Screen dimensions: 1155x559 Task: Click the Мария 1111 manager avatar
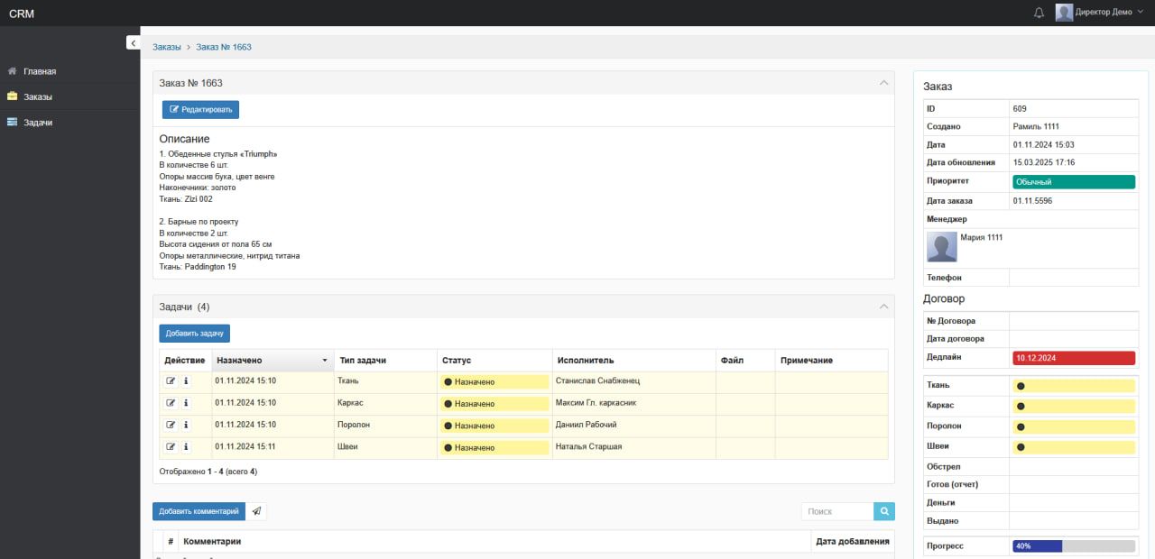pos(942,247)
